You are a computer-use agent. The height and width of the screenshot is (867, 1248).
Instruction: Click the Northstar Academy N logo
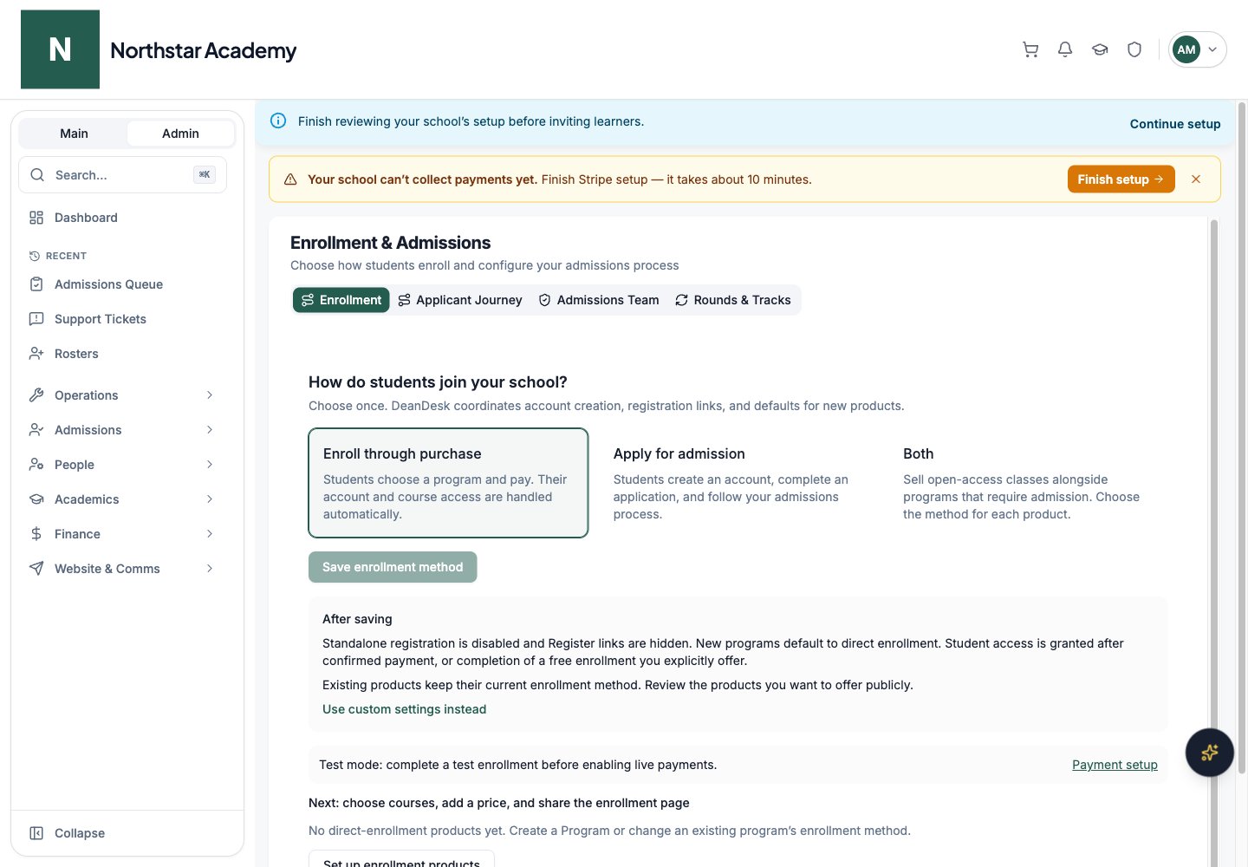pyautogui.click(x=60, y=49)
